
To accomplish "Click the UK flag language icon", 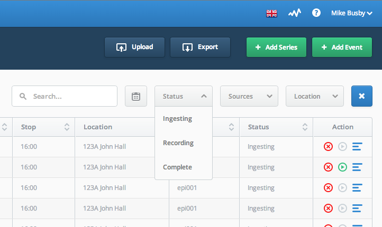I will (271, 13).
